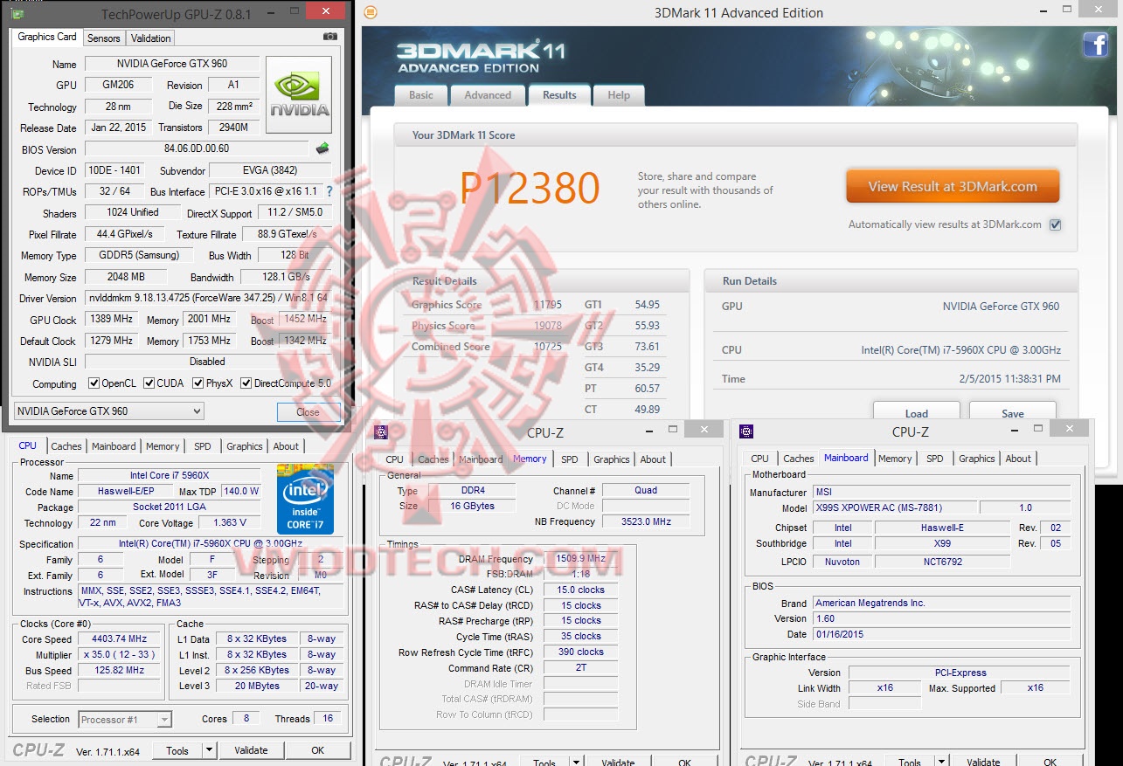Toggle the CUDA checkbox in GPU-Z
Viewport: 1123px width, 766px height.
pos(149,383)
